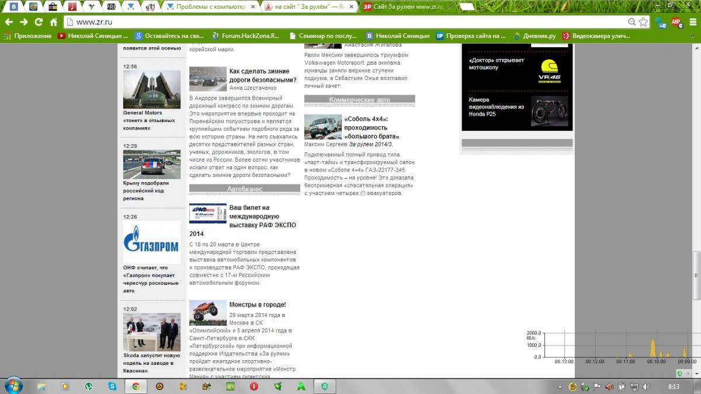This screenshot has height=394, width=701.
Task: Click the browser Back arrow button
Action: 9,22
